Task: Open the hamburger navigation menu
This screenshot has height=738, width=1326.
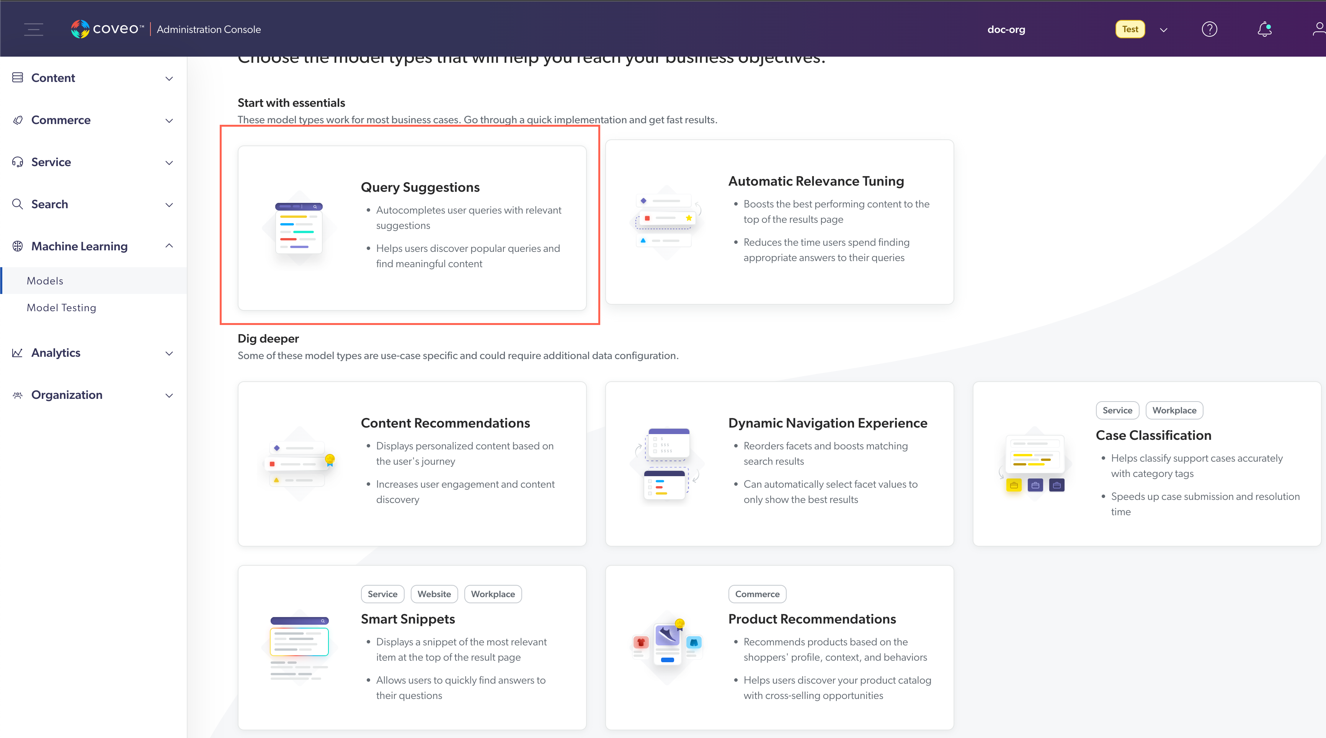Action: (x=33, y=29)
